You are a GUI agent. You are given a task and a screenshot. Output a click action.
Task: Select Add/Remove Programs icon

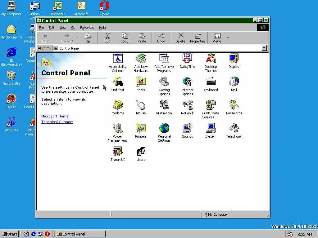[x=164, y=63]
